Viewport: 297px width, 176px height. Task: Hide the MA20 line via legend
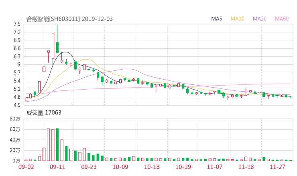click(260, 19)
